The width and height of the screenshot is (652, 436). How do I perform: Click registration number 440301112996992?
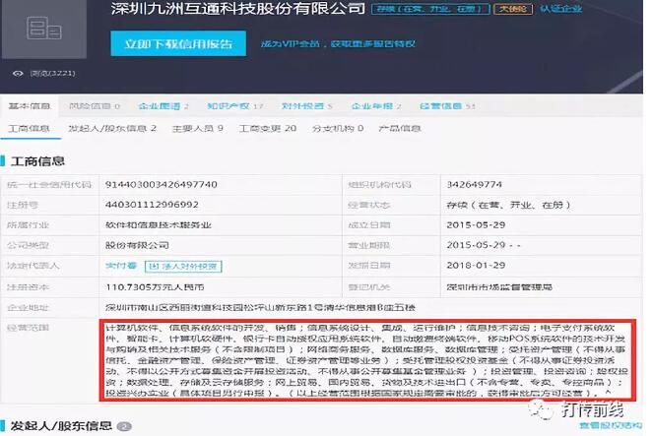[x=152, y=205]
